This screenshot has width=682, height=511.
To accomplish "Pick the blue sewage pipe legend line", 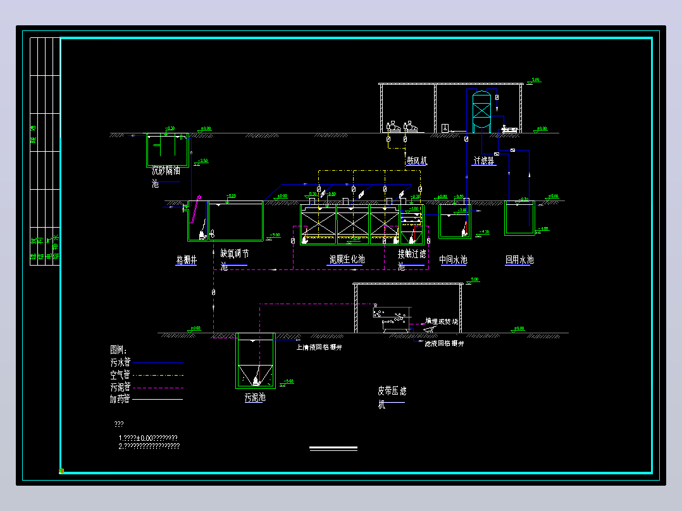I will pyautogui.click(x=158, y=362).
